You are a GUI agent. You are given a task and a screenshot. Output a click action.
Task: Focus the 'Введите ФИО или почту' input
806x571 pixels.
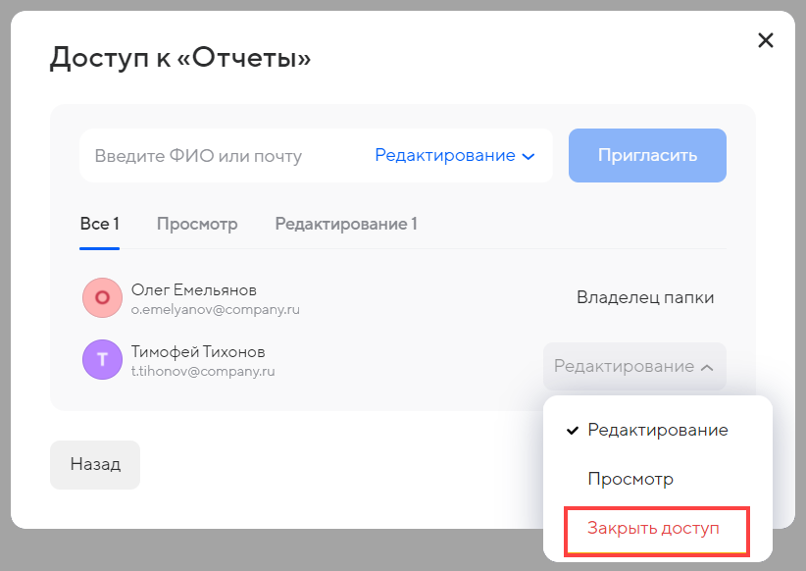click(x=221, y=156)
